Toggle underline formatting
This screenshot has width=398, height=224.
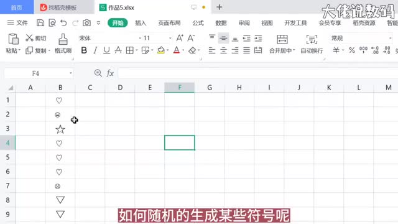[x=106, y=50]
